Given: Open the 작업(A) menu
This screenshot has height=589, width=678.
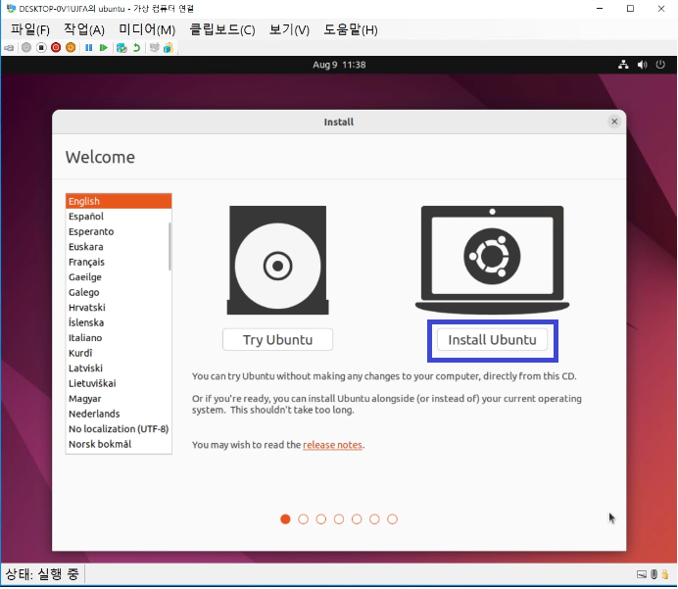Looking at the screenshot, I should click(x=84, y=29).
